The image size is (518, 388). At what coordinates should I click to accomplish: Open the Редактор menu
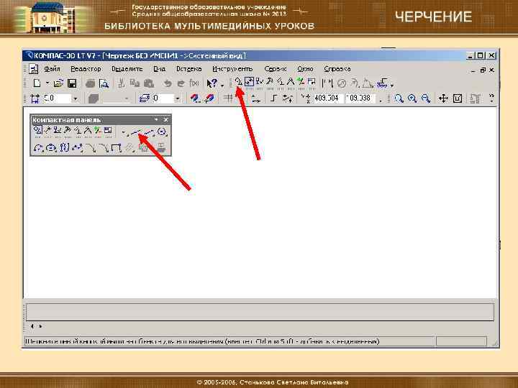[x=86, y=69]
